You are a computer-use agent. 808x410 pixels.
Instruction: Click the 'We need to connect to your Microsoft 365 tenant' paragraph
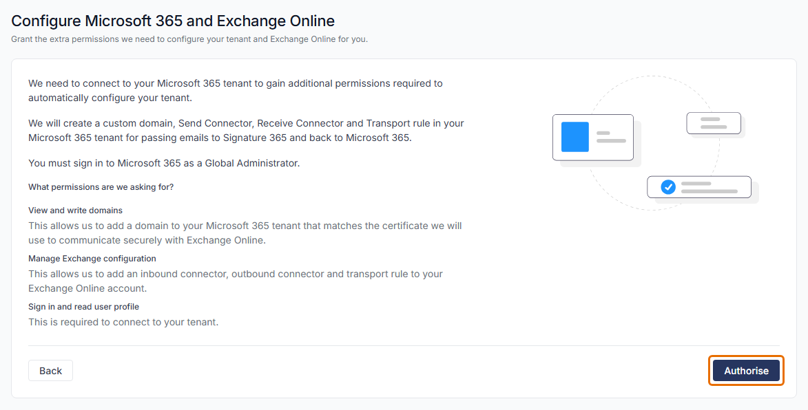pyautogui.click(x=236, y=91)
